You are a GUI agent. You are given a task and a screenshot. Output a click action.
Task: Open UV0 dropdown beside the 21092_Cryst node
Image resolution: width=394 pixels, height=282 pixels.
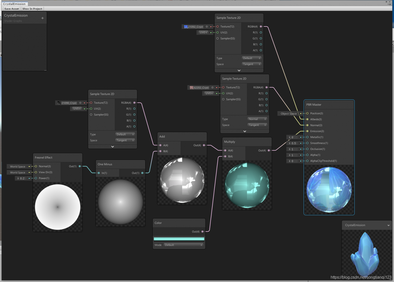203,32
